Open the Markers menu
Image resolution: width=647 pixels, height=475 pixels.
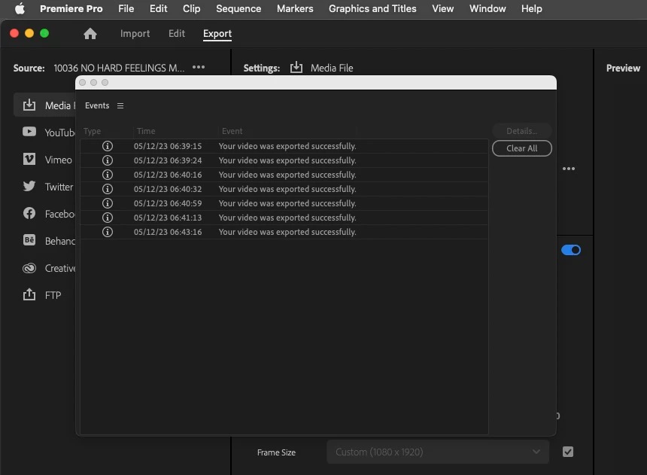point(295,9)
